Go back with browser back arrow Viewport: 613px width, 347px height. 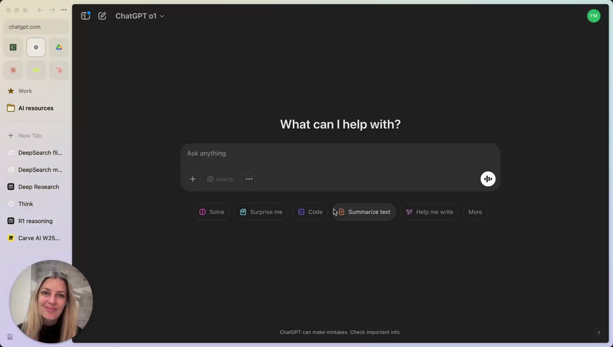(40, 10)
